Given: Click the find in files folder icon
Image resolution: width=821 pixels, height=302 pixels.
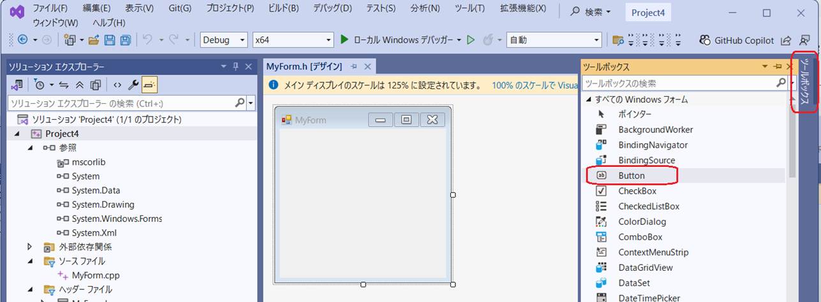Looking at the screenshot, I should click(x=617, y=40).
